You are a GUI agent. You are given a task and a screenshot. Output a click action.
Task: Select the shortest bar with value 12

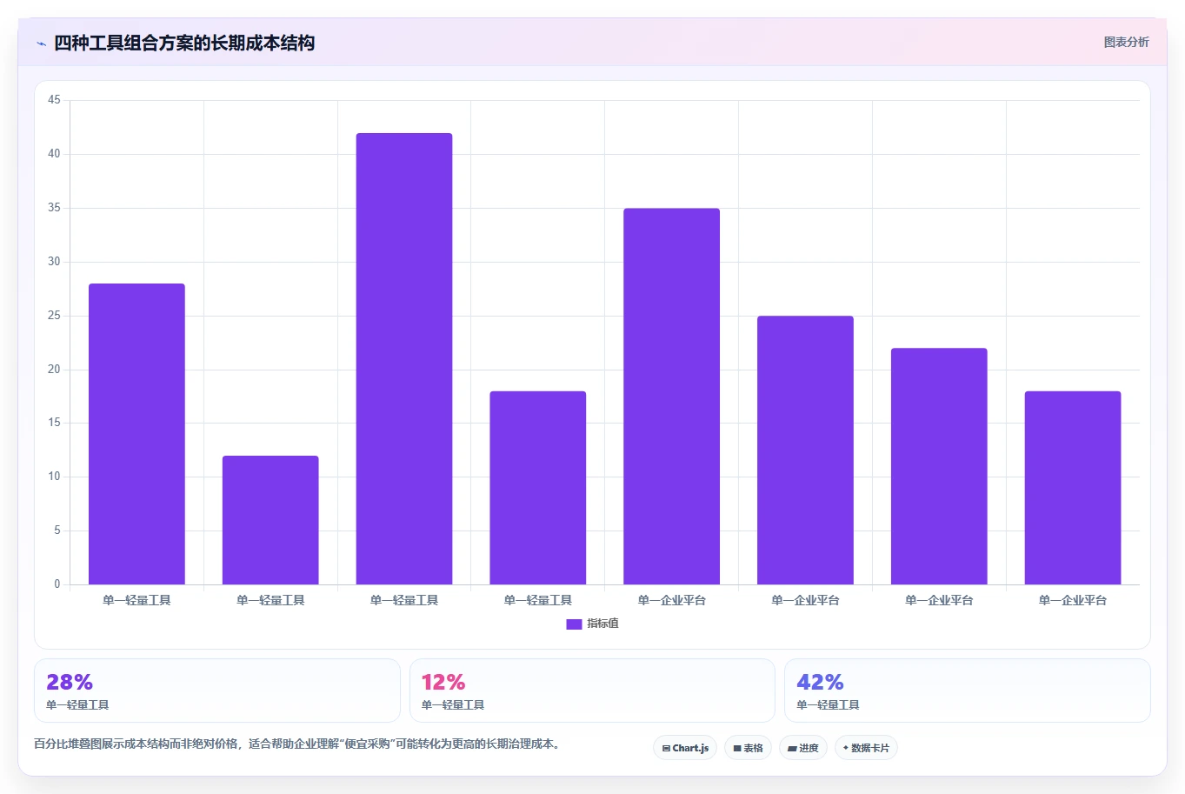(x=270, y=520)
